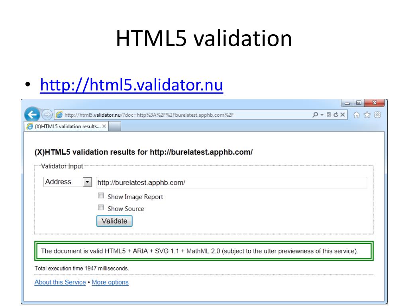Screen dimensions: 408x306
Task: Open the About this Service link
Action: coord(60,282)
